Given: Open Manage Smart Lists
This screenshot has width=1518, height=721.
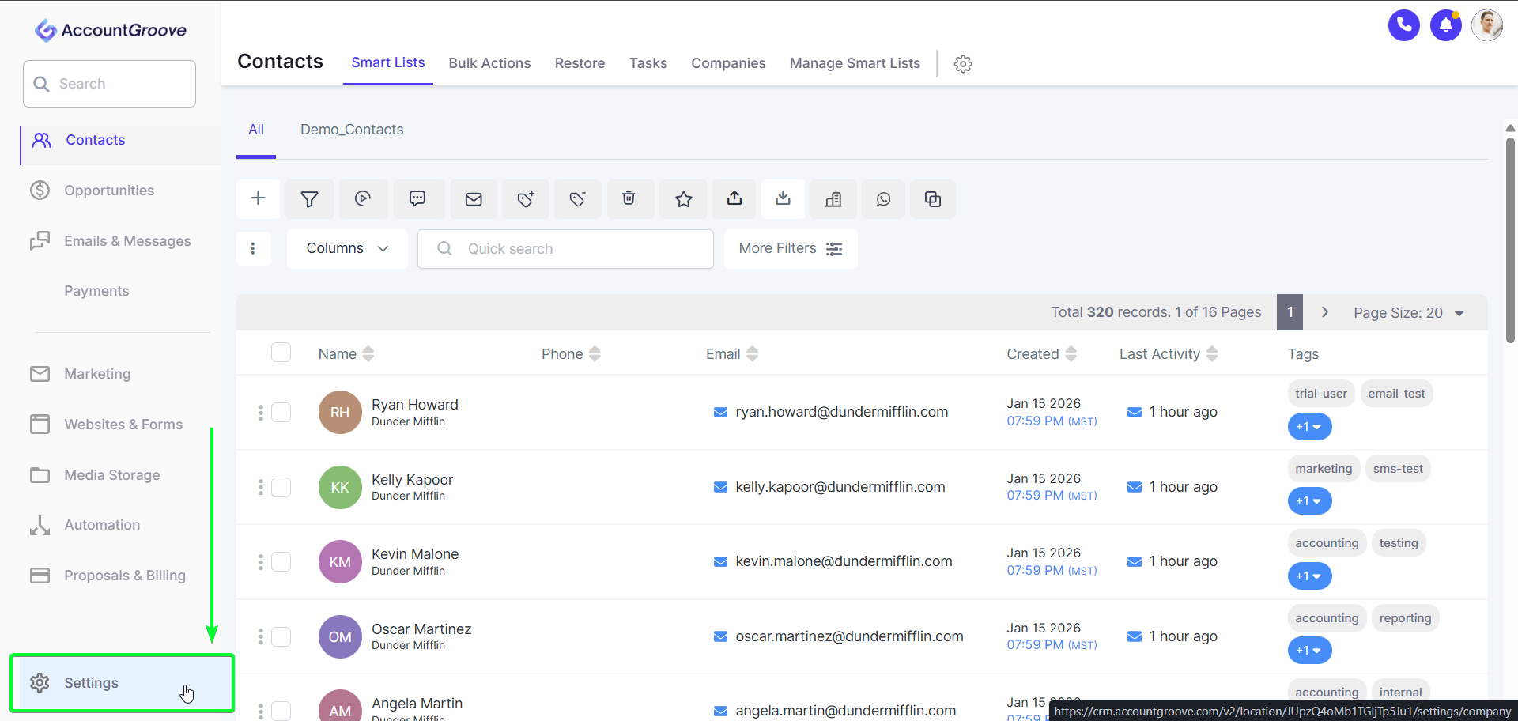Looking at the screenshot, I should (x=855, y=63).
